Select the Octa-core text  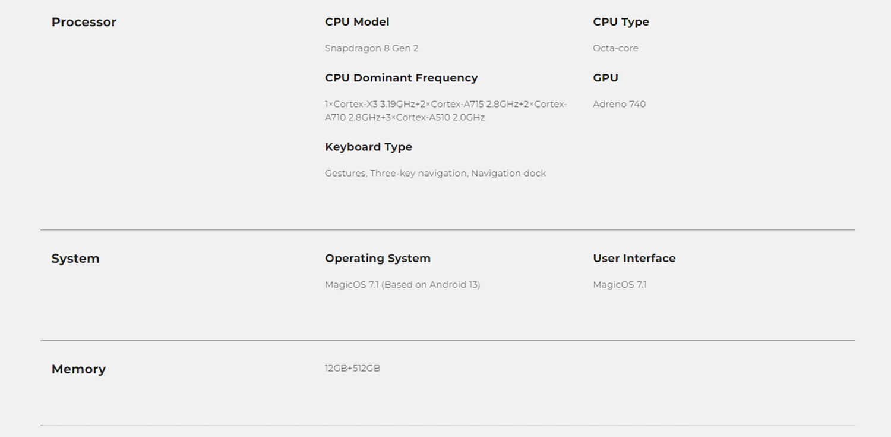point(615,48)
